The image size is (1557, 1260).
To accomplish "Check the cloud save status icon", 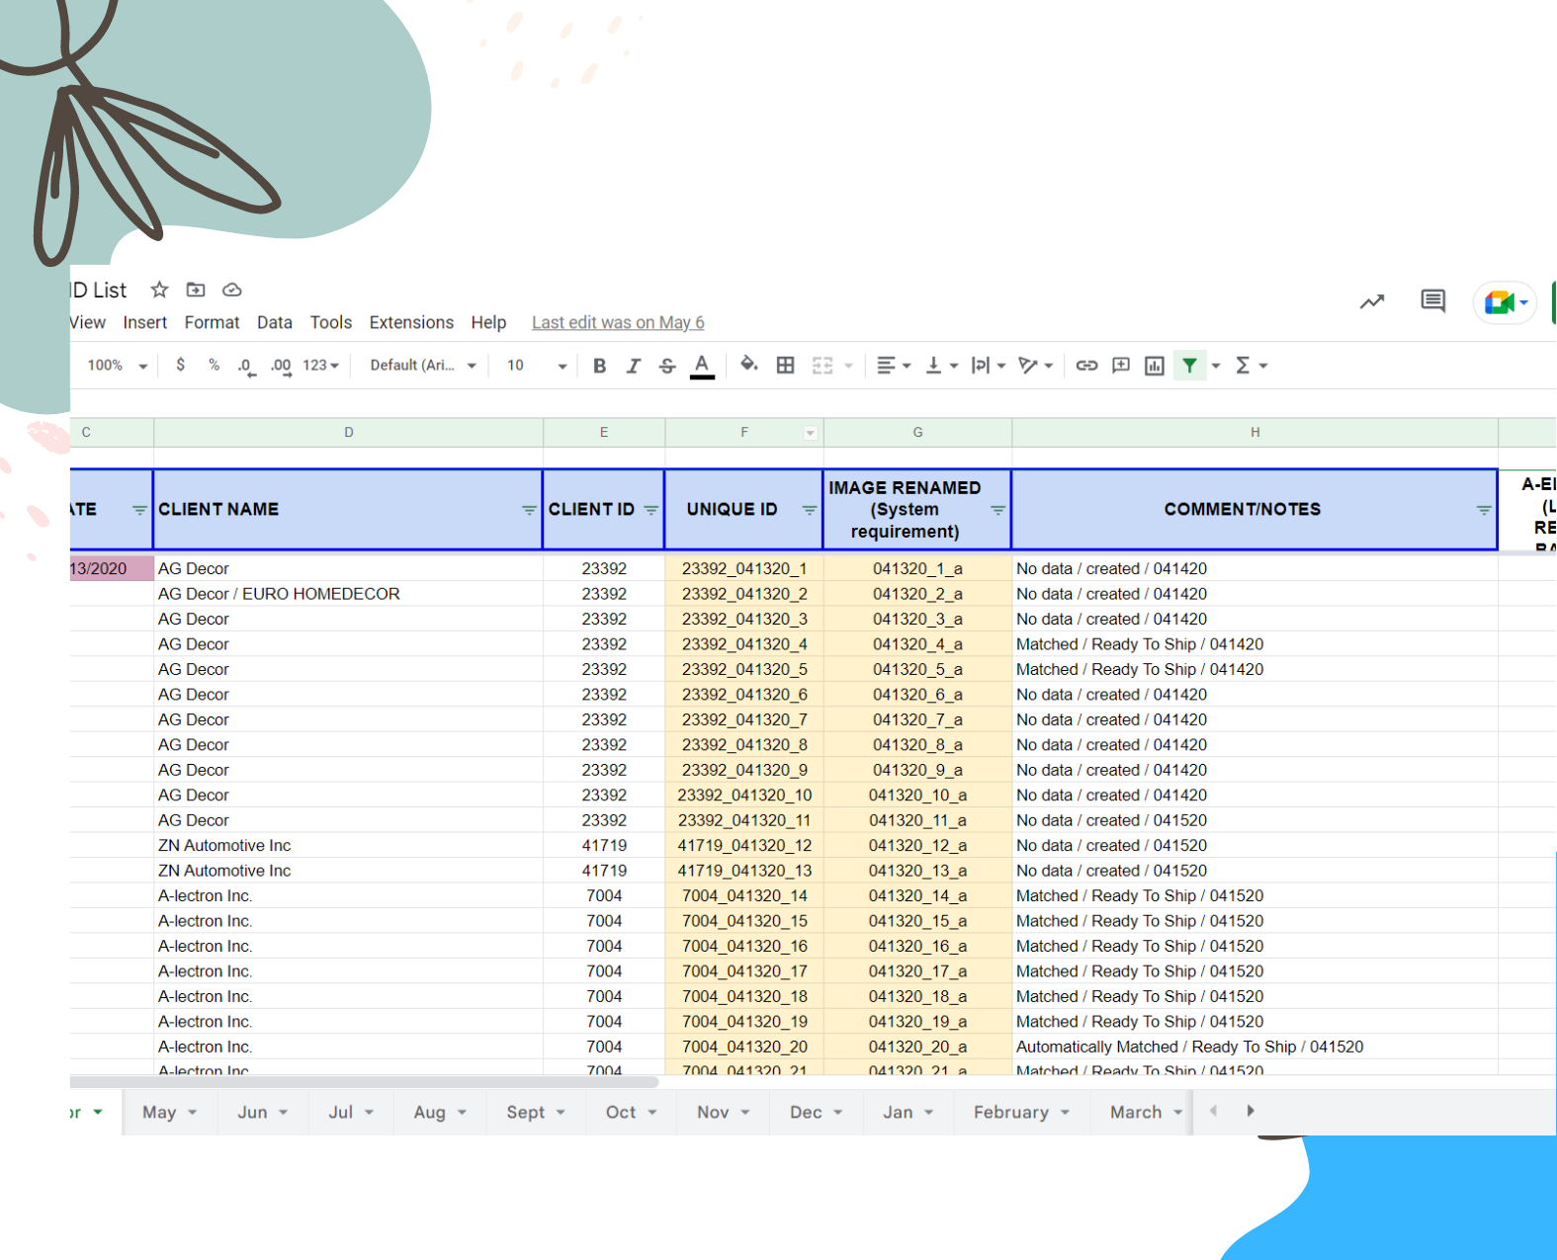I will coord(232,290).
